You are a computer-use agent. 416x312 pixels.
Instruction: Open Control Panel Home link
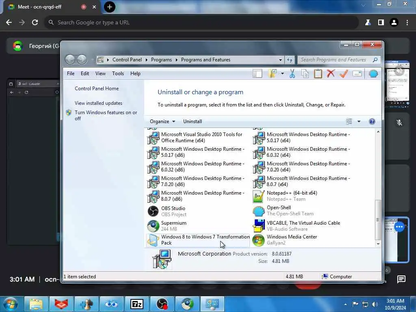point(97,88)
